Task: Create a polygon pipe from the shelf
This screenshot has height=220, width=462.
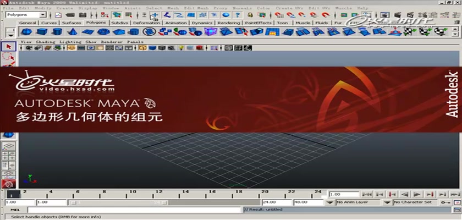Action: click(x=134, y=31)
